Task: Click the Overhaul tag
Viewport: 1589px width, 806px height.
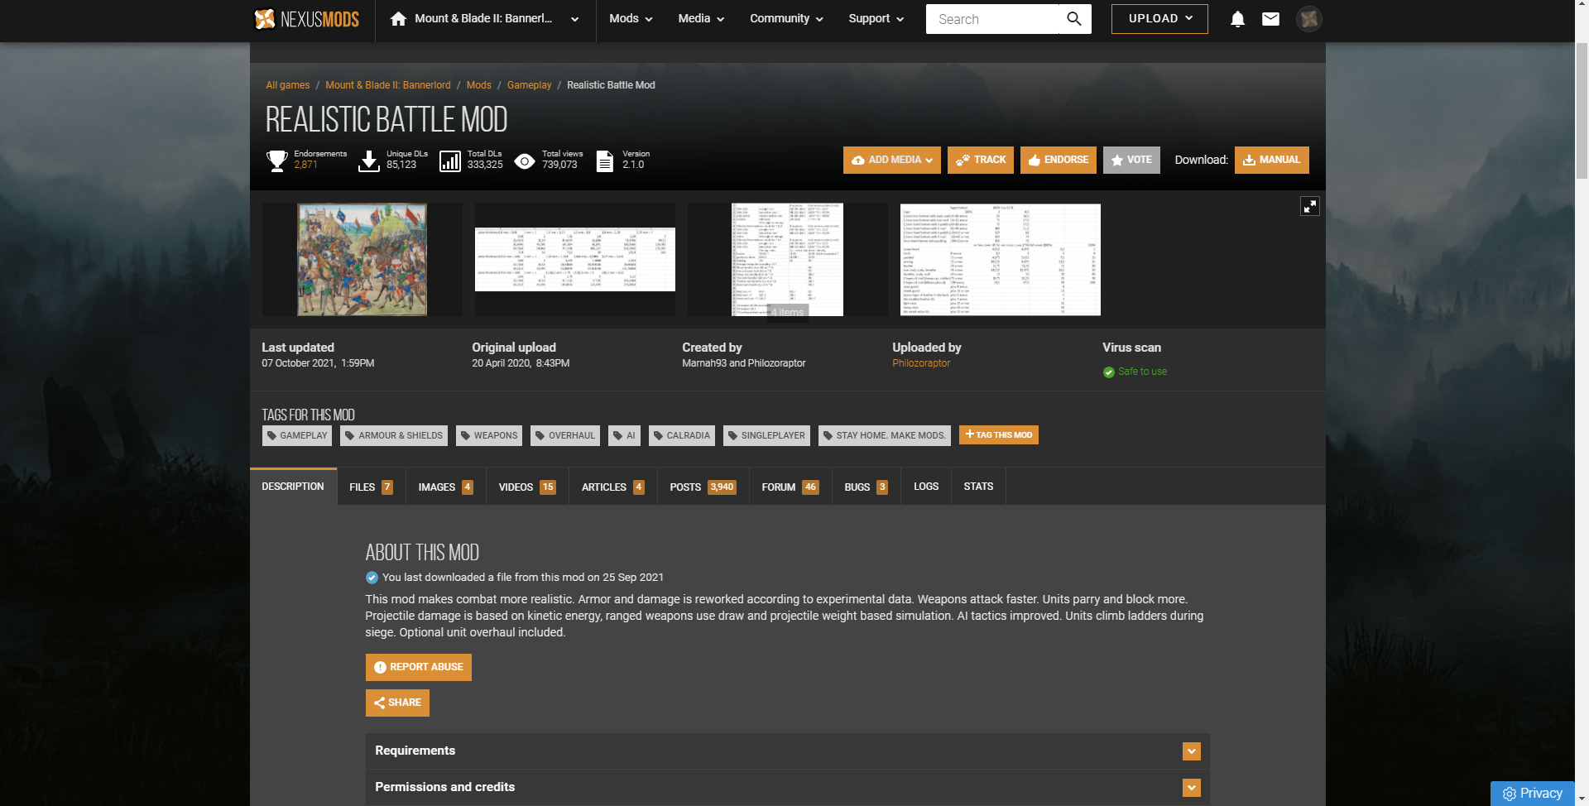Action: click(565, 436)
